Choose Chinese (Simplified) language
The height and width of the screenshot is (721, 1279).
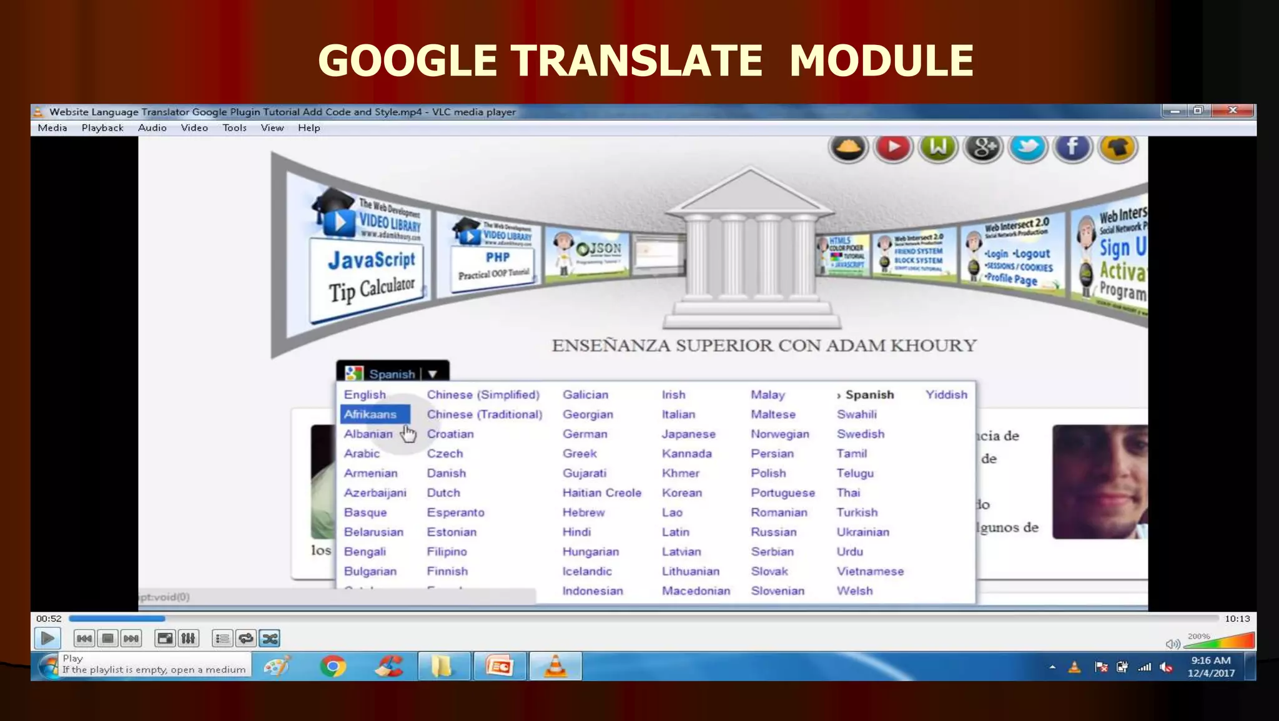tap(483, 395)
